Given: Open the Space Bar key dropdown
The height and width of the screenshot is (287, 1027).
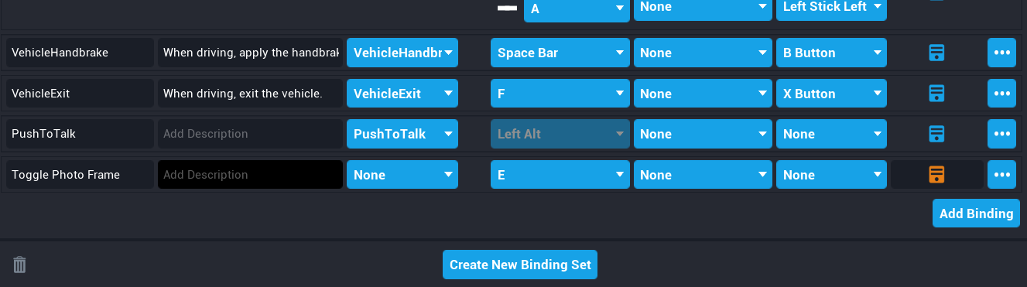Looking at the screenshot, I should click(x=560, y=53).
